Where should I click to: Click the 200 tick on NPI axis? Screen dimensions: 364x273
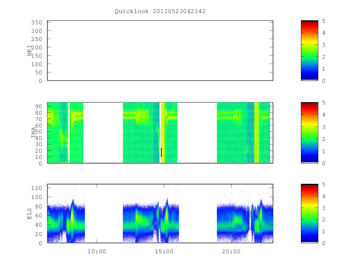click(x=37, y=47)
